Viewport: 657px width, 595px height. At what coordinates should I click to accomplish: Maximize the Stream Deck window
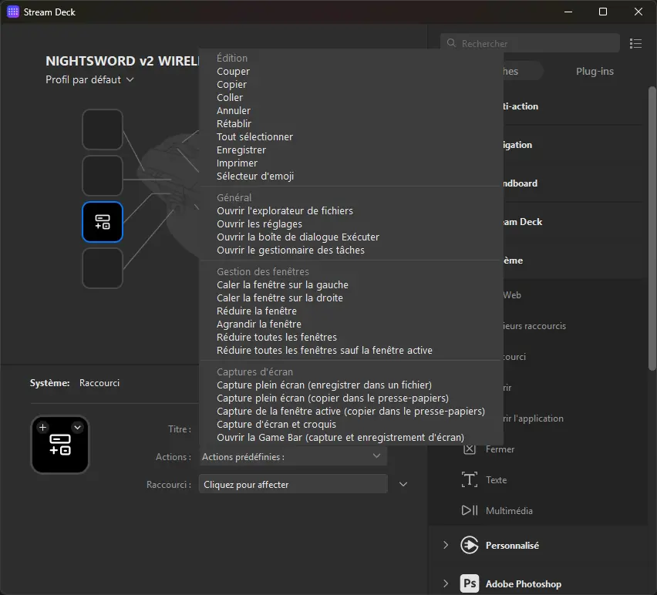[602, 12]
